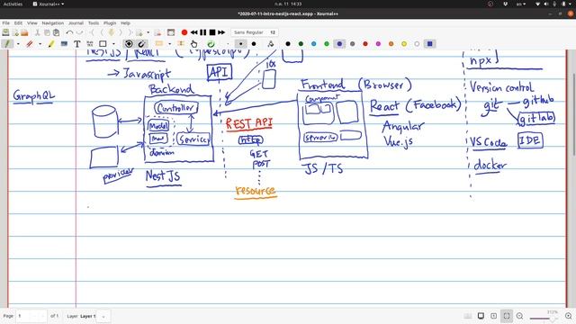This screenshot has height=324, width=576.
Task: Open selection tool type dropdown arrow
Action: pyautogui.click(x=170, y=44)
